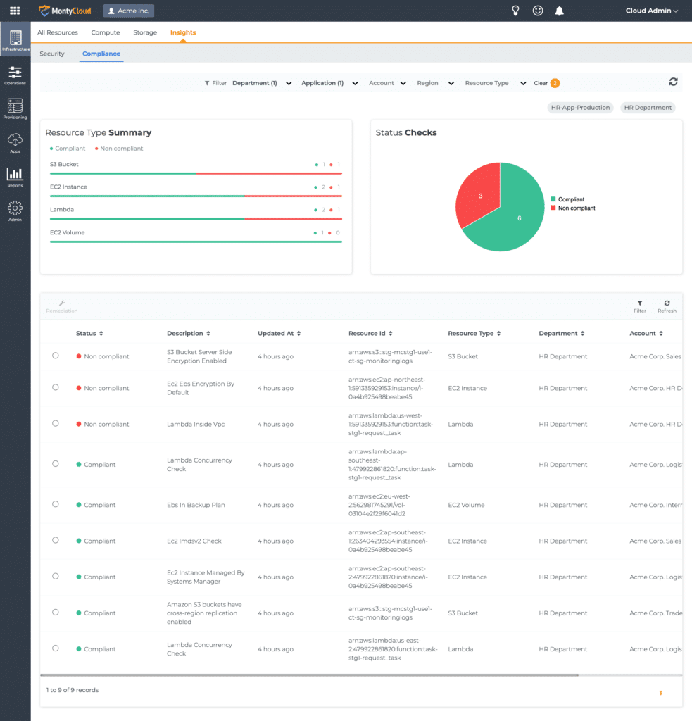Click the lightbulb tips icon

[515, 11]
